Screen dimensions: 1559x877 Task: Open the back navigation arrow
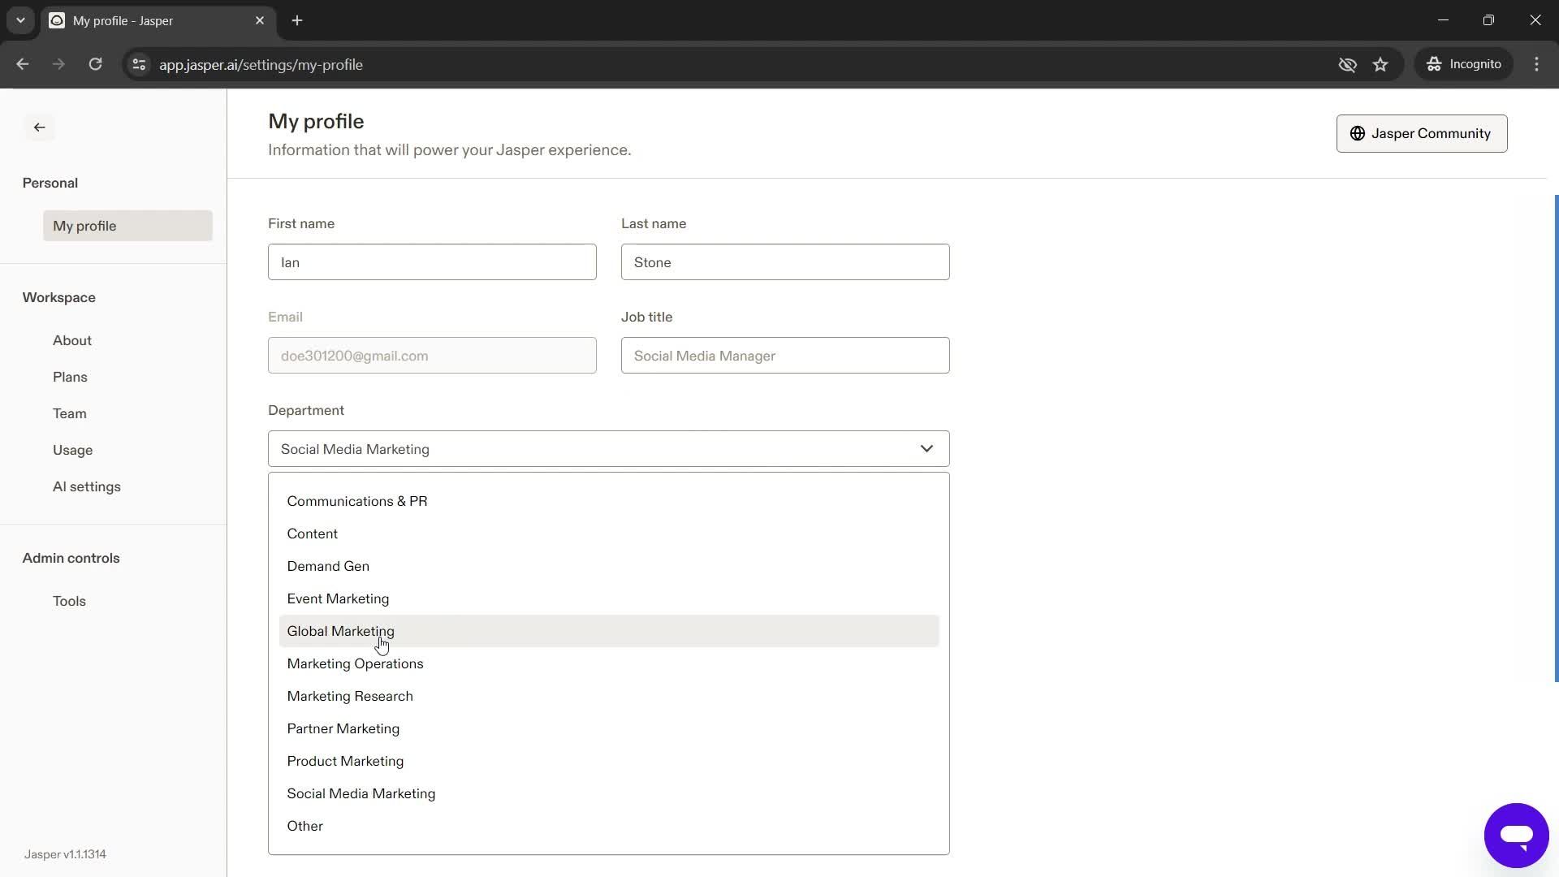point(38,127)
